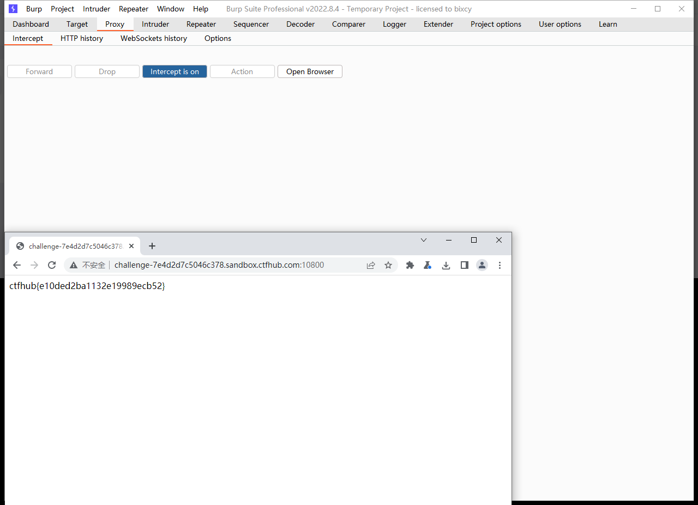
Task: Select the Intercept sub-tab
Action: tap(28, 38)
